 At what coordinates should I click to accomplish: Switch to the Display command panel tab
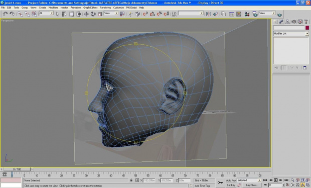[300, 22]
